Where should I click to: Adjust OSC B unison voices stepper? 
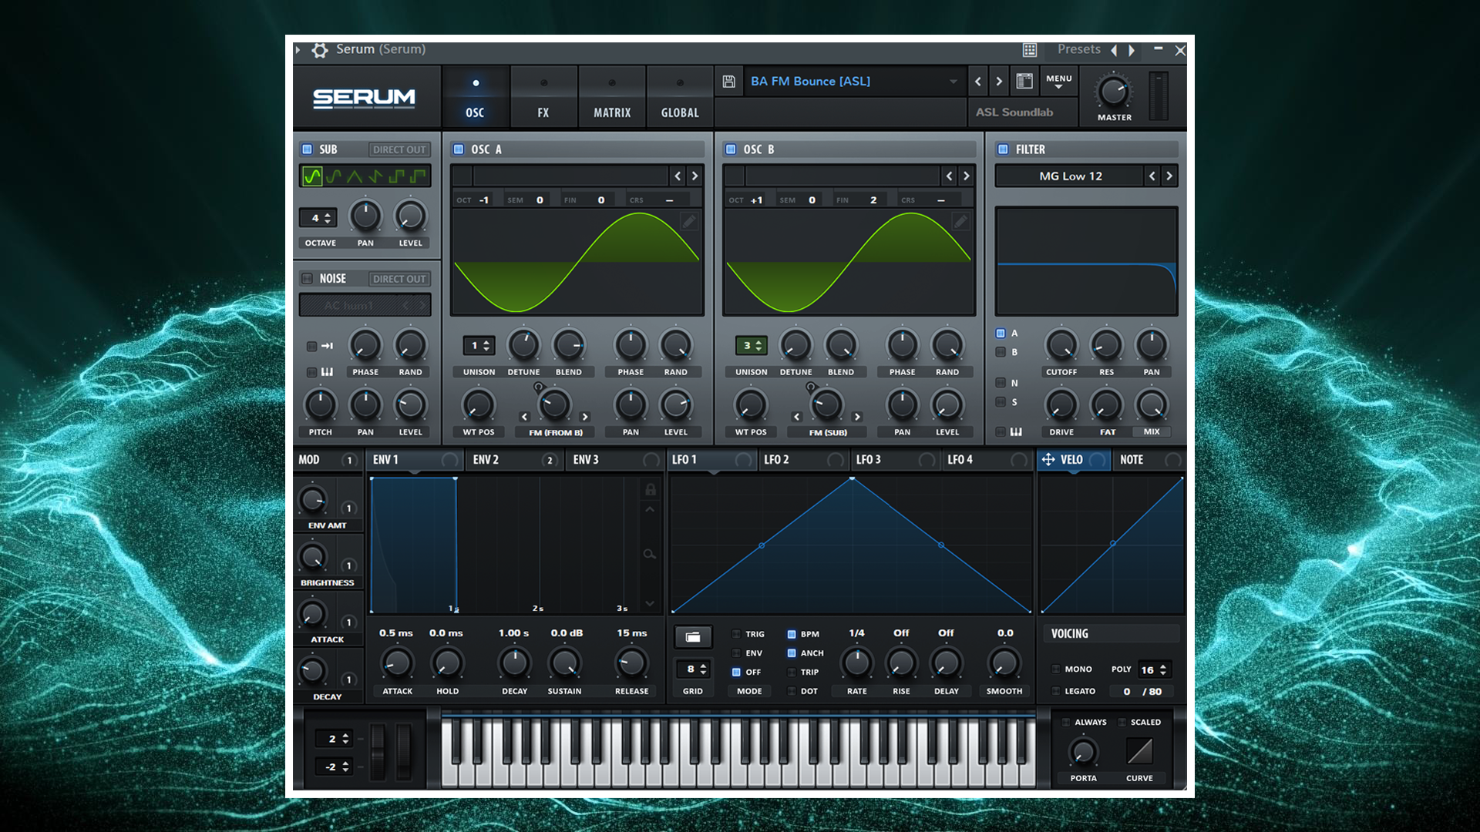pyautogui.click(x=751, y=346)
